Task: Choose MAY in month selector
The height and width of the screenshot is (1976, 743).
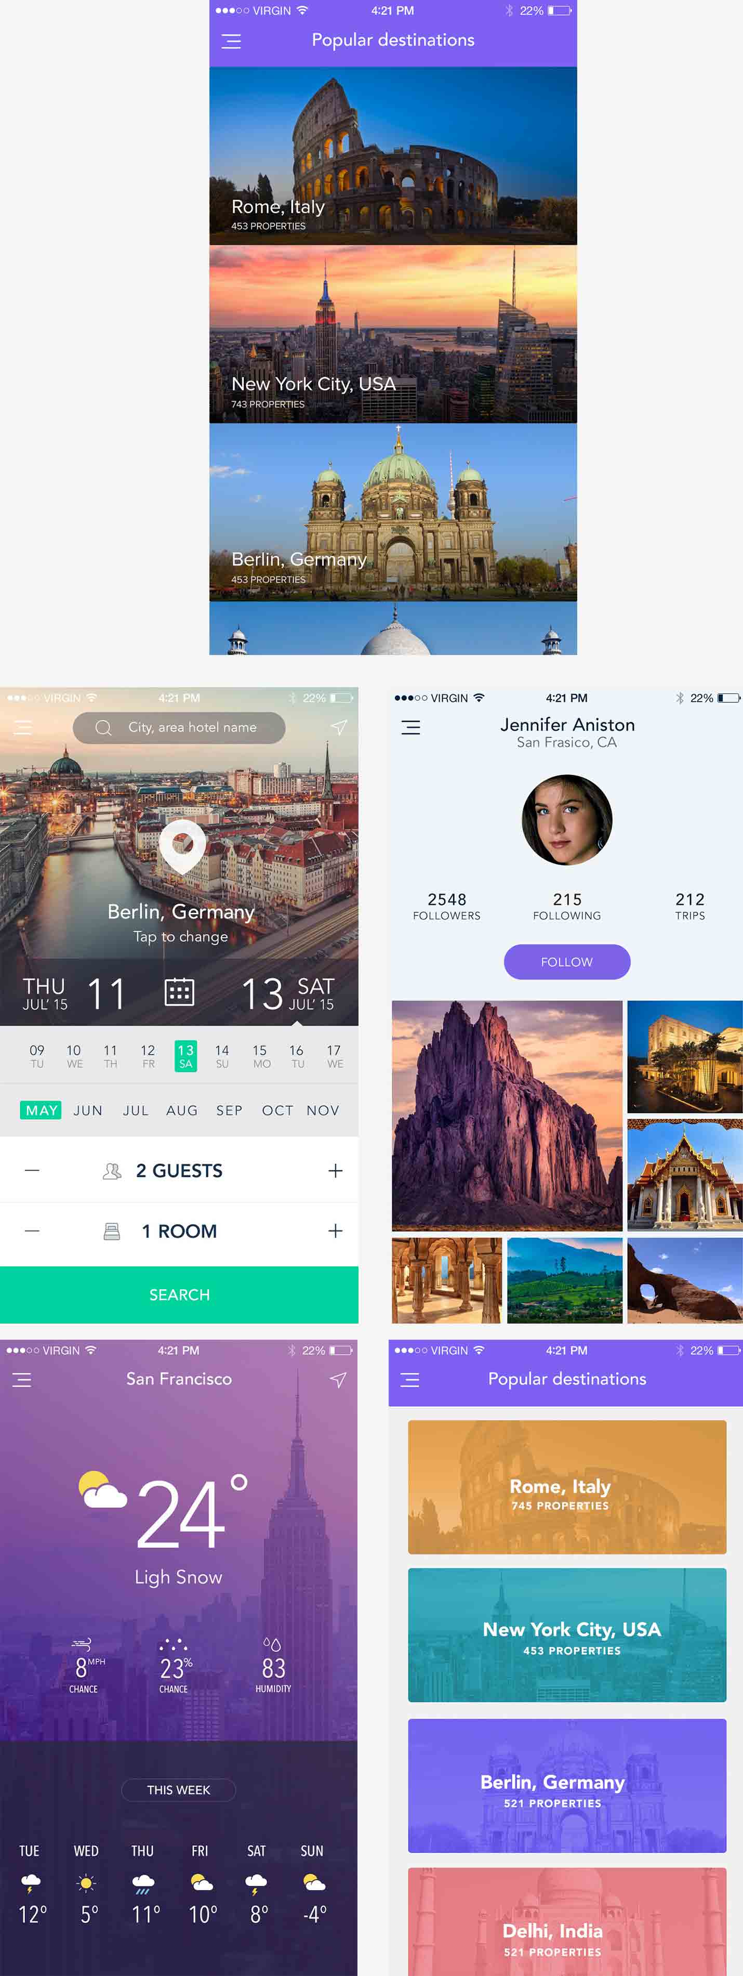Action: point(41,1110)
